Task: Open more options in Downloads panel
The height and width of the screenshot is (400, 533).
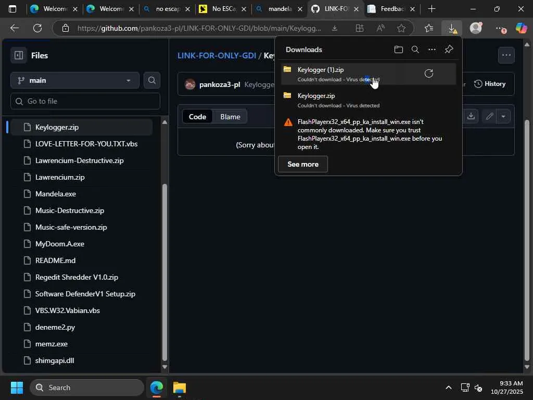Action: point(432,49)
